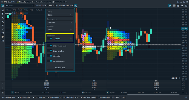
Task: Open the Style menu
Action: click(x=51, y=6)
